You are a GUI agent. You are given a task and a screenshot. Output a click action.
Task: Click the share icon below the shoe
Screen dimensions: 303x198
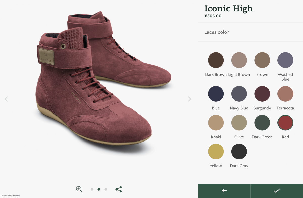[x=119, y=189]
